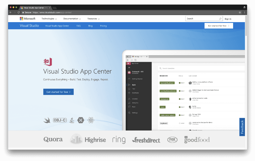Click the Continuous Everything tagline text
The width and height of the screenshot is (255, 161).
76,79
